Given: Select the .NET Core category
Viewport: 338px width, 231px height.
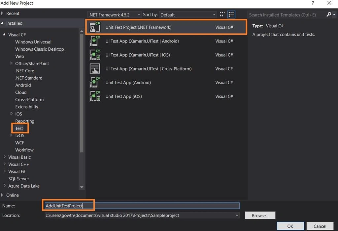Looking at the screenshot, I should tap(24, 71).
